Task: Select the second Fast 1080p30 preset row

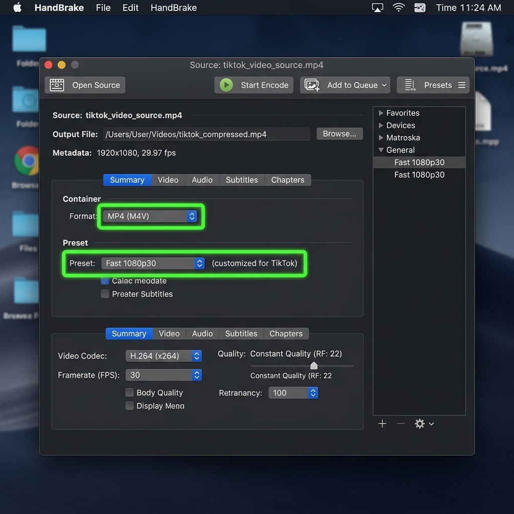Action: [419, 175]
